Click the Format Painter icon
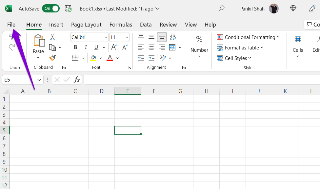The height and width of the screenshot is (189, 320). coord(52,58)
